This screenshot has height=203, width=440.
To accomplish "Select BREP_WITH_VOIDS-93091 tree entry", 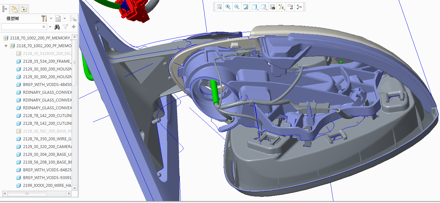I will pos(44,178).
